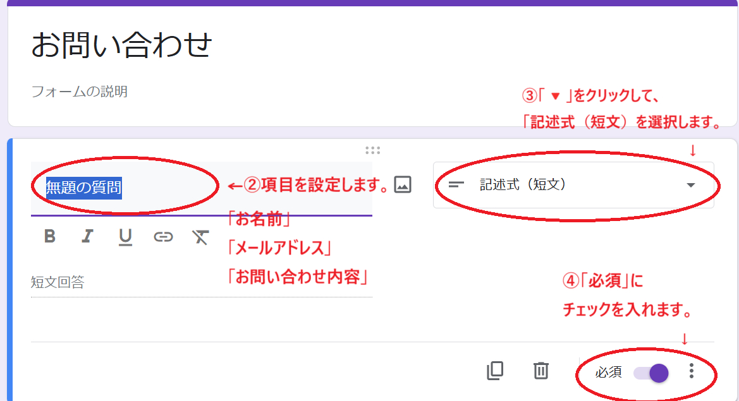The image size is (739, 401).
Task: Remove formatting from question text
Action: tap(200, 237)
